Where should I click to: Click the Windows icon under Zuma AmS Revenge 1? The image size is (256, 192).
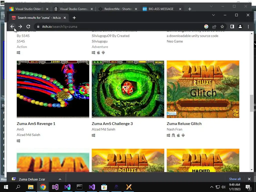click(x=18, y=141)
